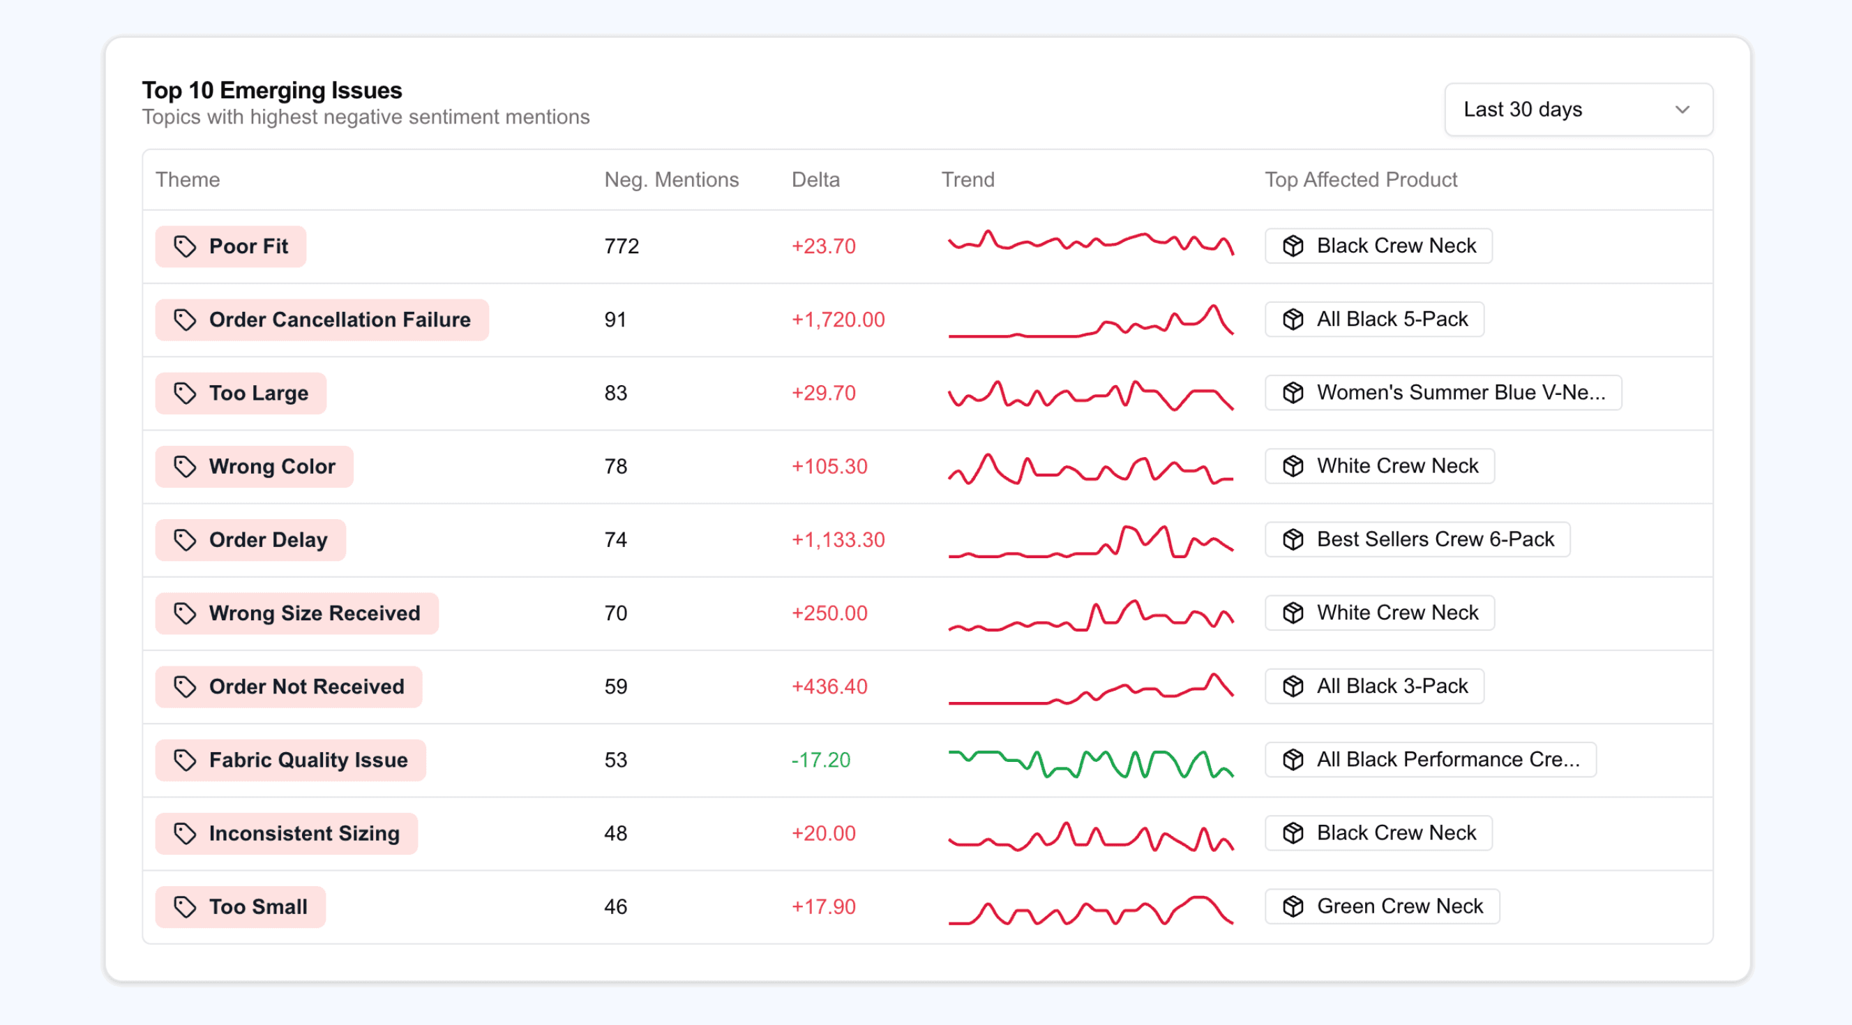
Task: Click the package icon beside Black Crew Neck
Action: (1293, 246)
